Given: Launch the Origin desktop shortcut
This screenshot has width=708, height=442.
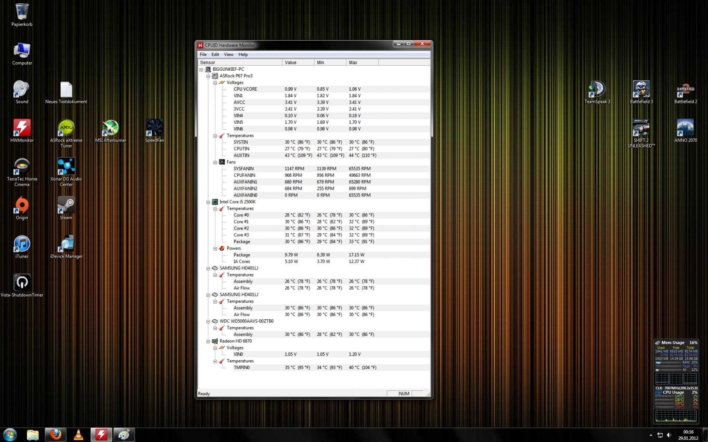Looking at the screenshot, I should (x=22, y=208).
